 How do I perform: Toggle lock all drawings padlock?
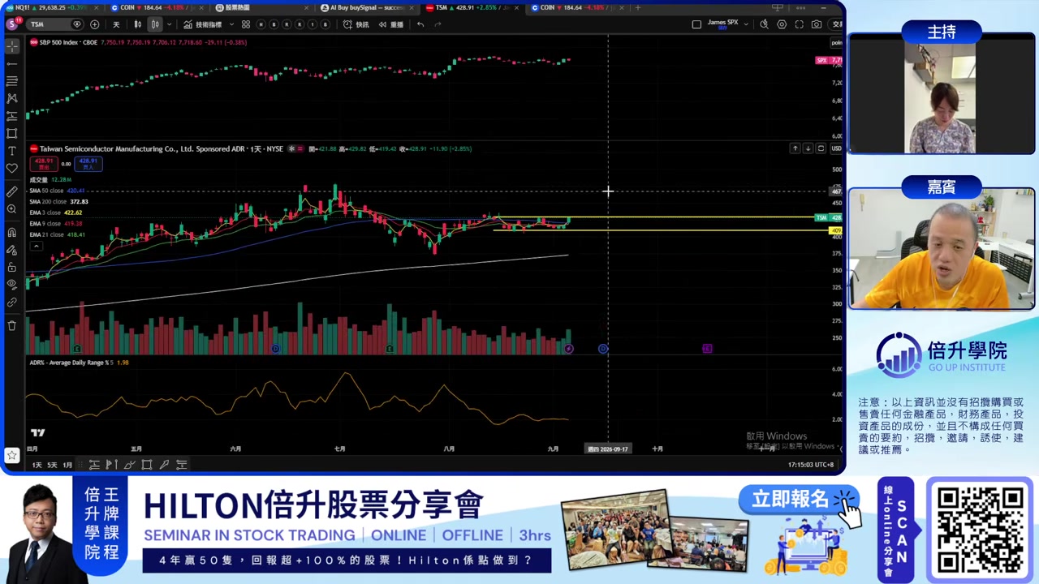(12, 267)
